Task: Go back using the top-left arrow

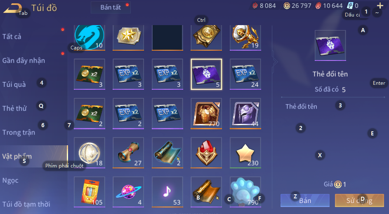Action: [12, 8]
